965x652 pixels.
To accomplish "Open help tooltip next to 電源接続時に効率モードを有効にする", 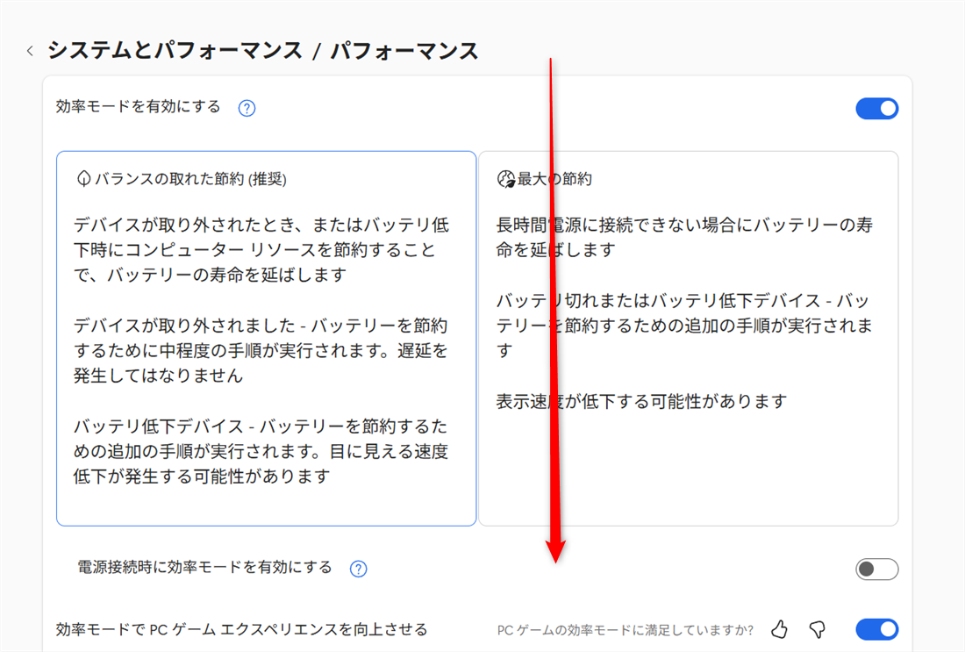I will pyautogui.click(x=357, y=569).
